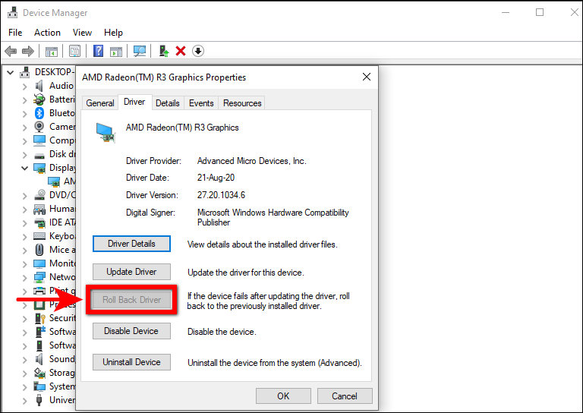The height and width of the screenshot is (413, 583).
Task: Expand the Sound node chevron
Action: (x=24, y=359)
